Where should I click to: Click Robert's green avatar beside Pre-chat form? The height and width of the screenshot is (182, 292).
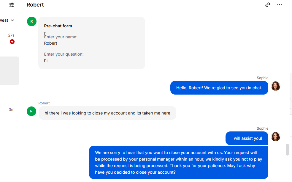pos(32,21)
